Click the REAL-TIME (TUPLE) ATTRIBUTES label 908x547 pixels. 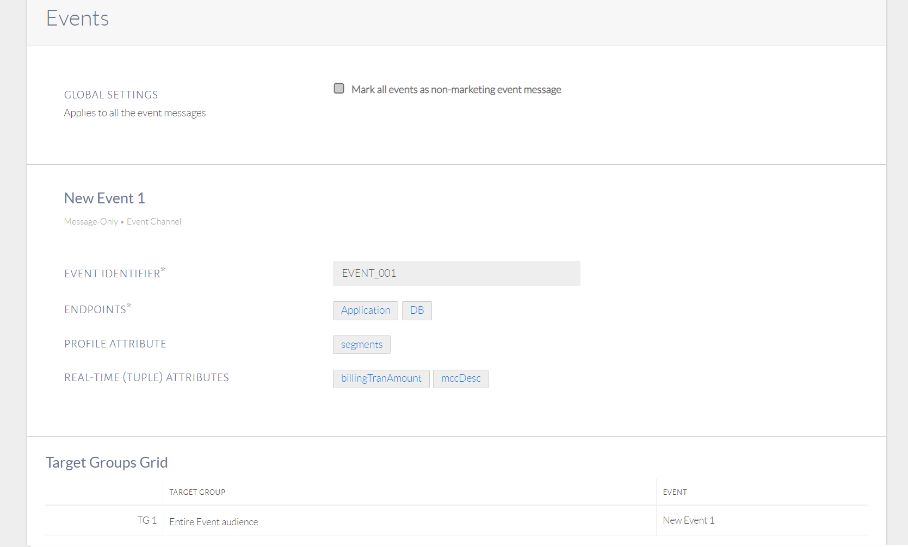tap(146, 377)
